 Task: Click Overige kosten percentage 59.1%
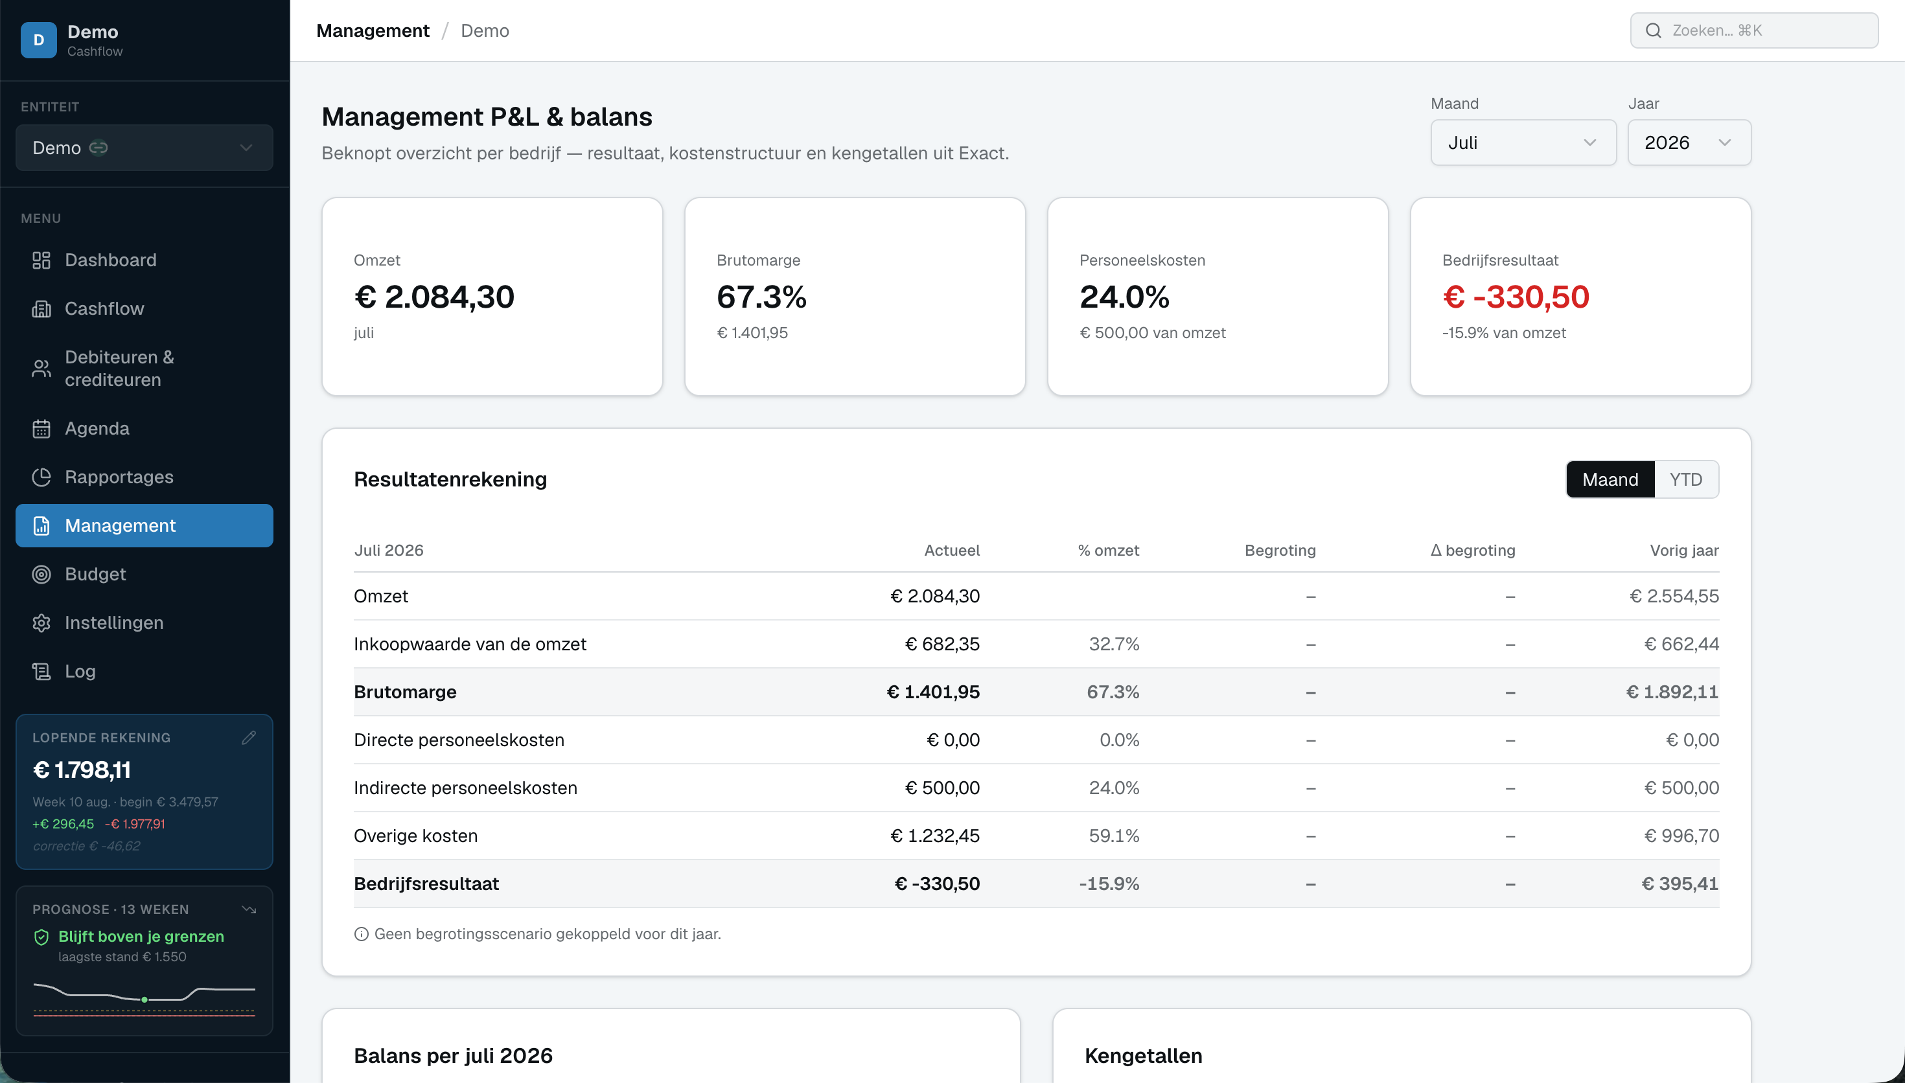point(1114,836)
